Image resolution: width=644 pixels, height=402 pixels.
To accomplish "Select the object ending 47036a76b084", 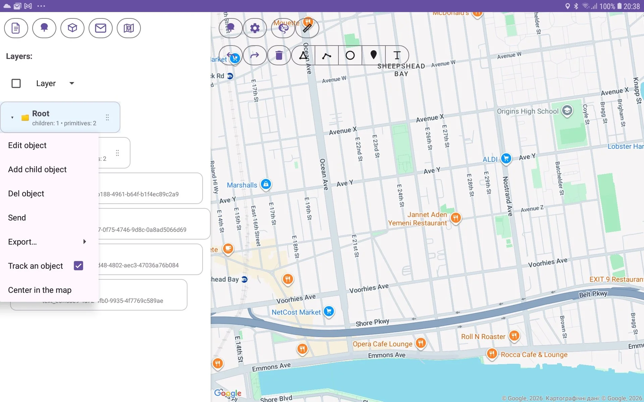I will point(150,259).
